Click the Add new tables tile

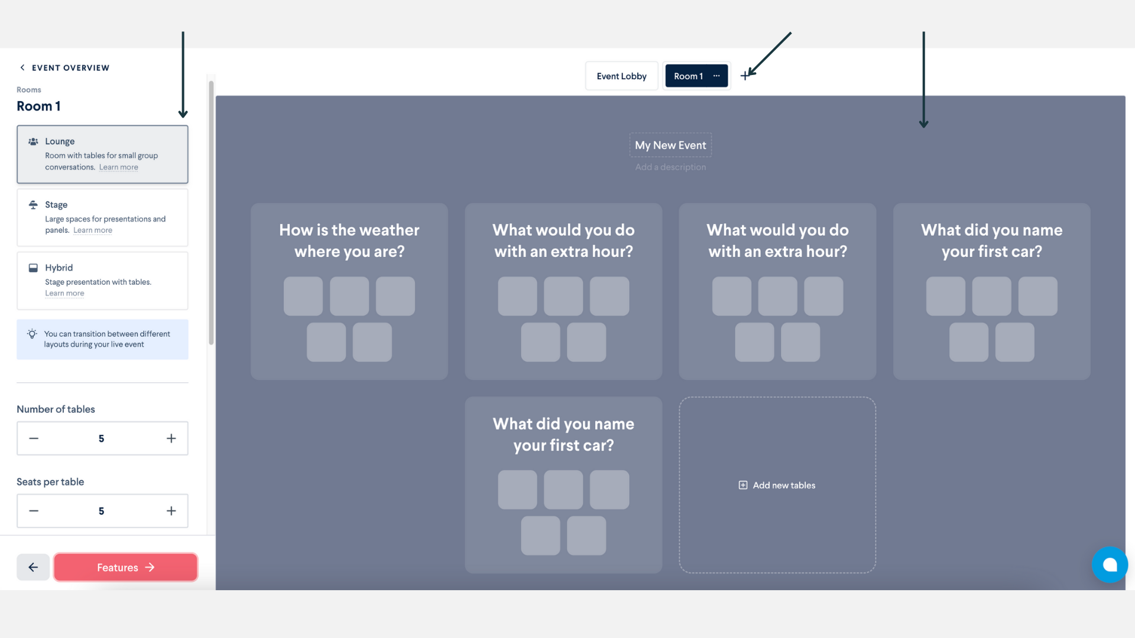pyautogui.click(x=777, y=485)
